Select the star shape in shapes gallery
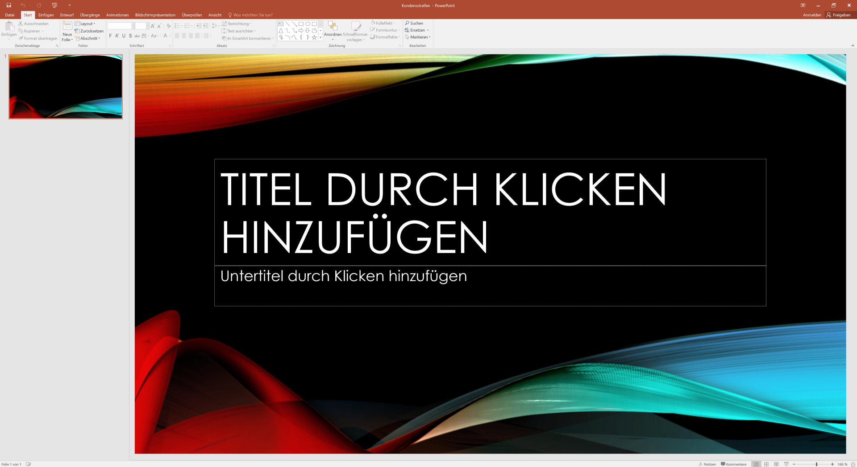This screenshot has height=467, width=857. pos(314,37)
